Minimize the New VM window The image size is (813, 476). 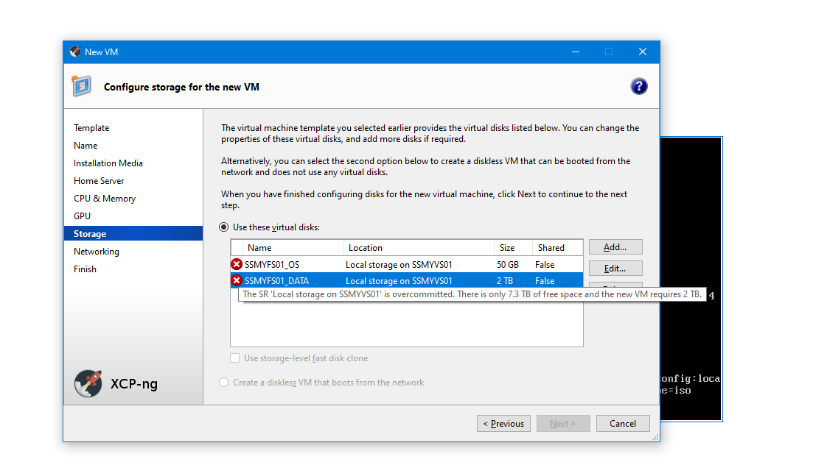(x=576, y=51)
